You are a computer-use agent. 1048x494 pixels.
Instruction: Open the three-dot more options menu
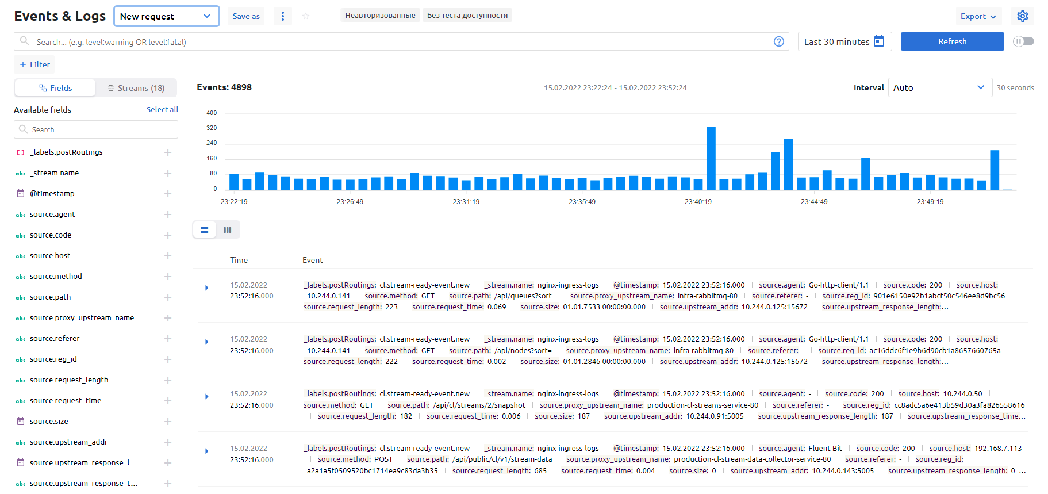coord(282,16)
